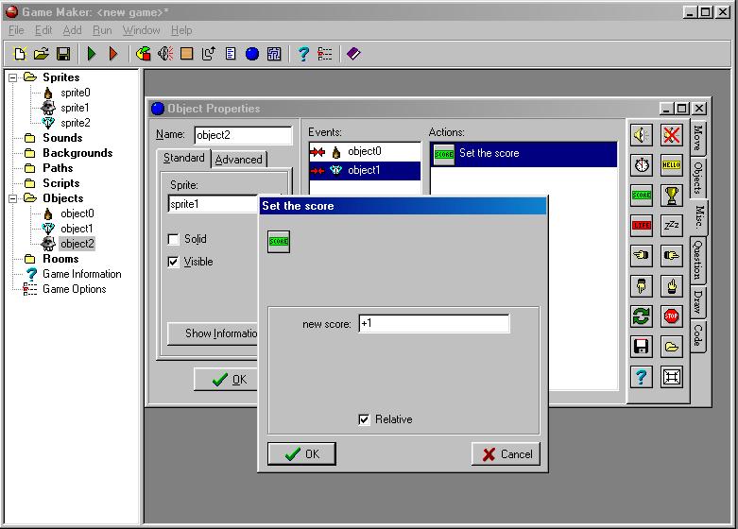Switch to the Advanced tab
The image size is (738, 529).
(x=239, y=160)
